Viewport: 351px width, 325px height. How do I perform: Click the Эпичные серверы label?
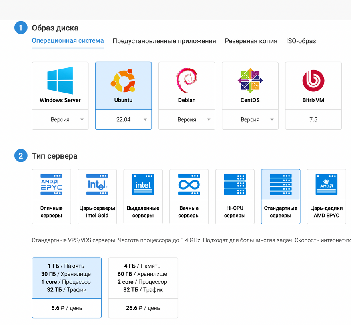coord(52,212)
